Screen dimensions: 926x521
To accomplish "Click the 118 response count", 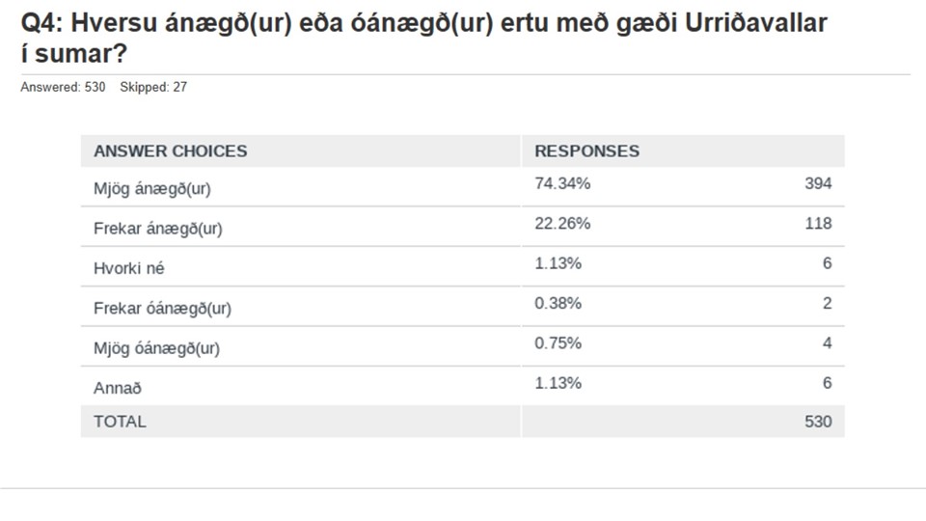I will pos(818,223).
